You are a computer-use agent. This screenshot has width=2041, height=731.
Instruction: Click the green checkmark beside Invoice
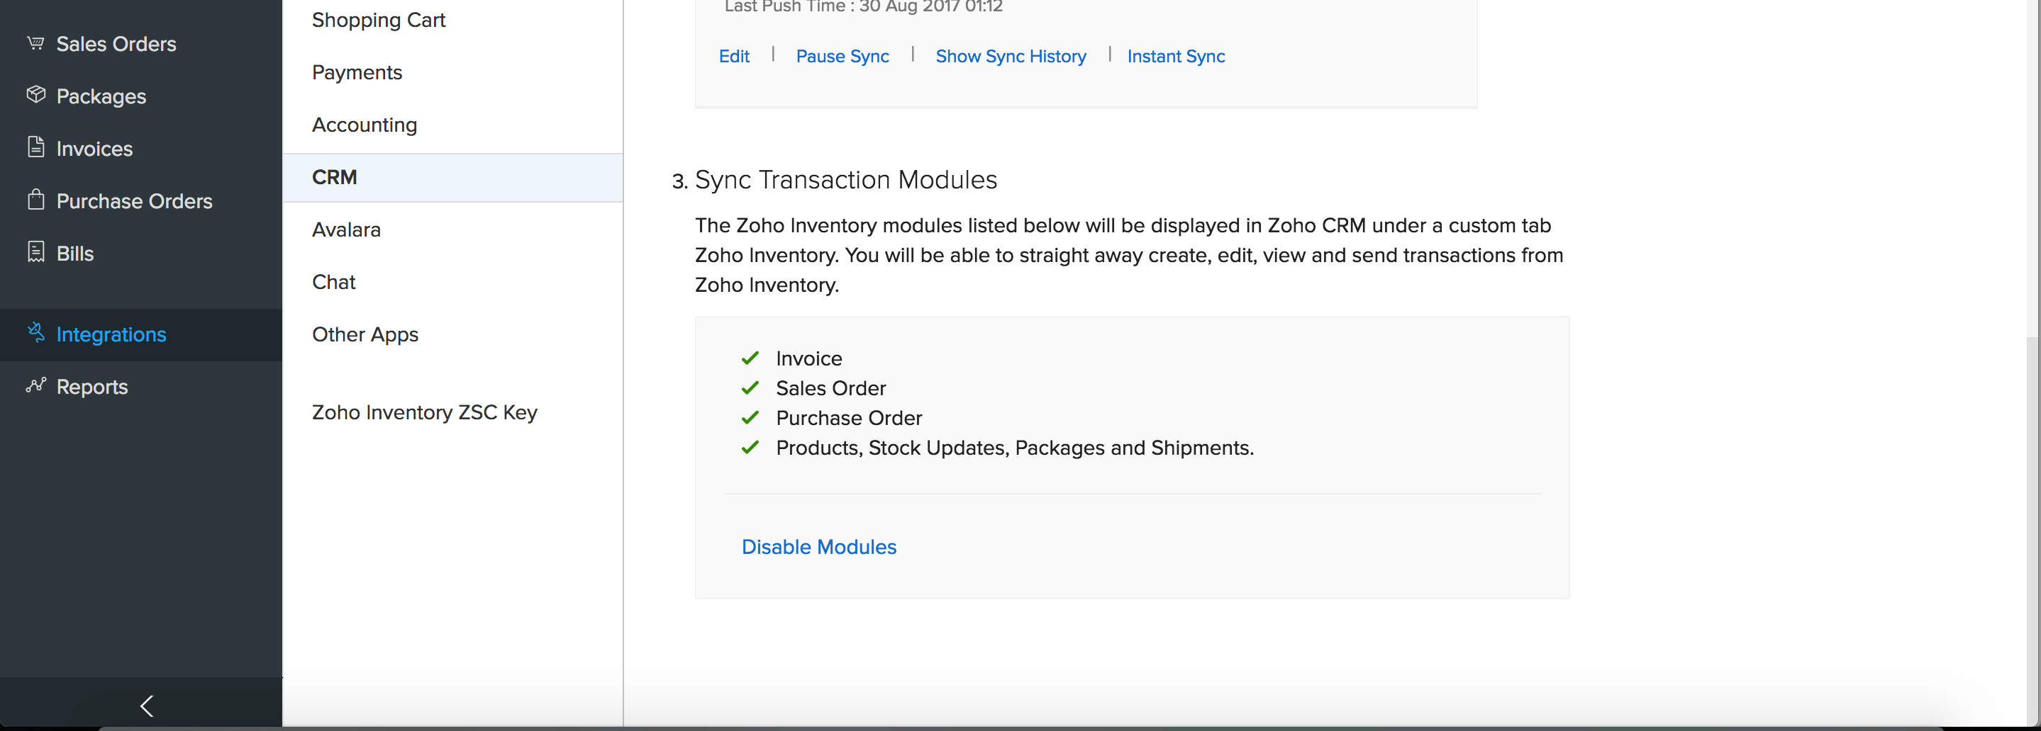[750, 358]
